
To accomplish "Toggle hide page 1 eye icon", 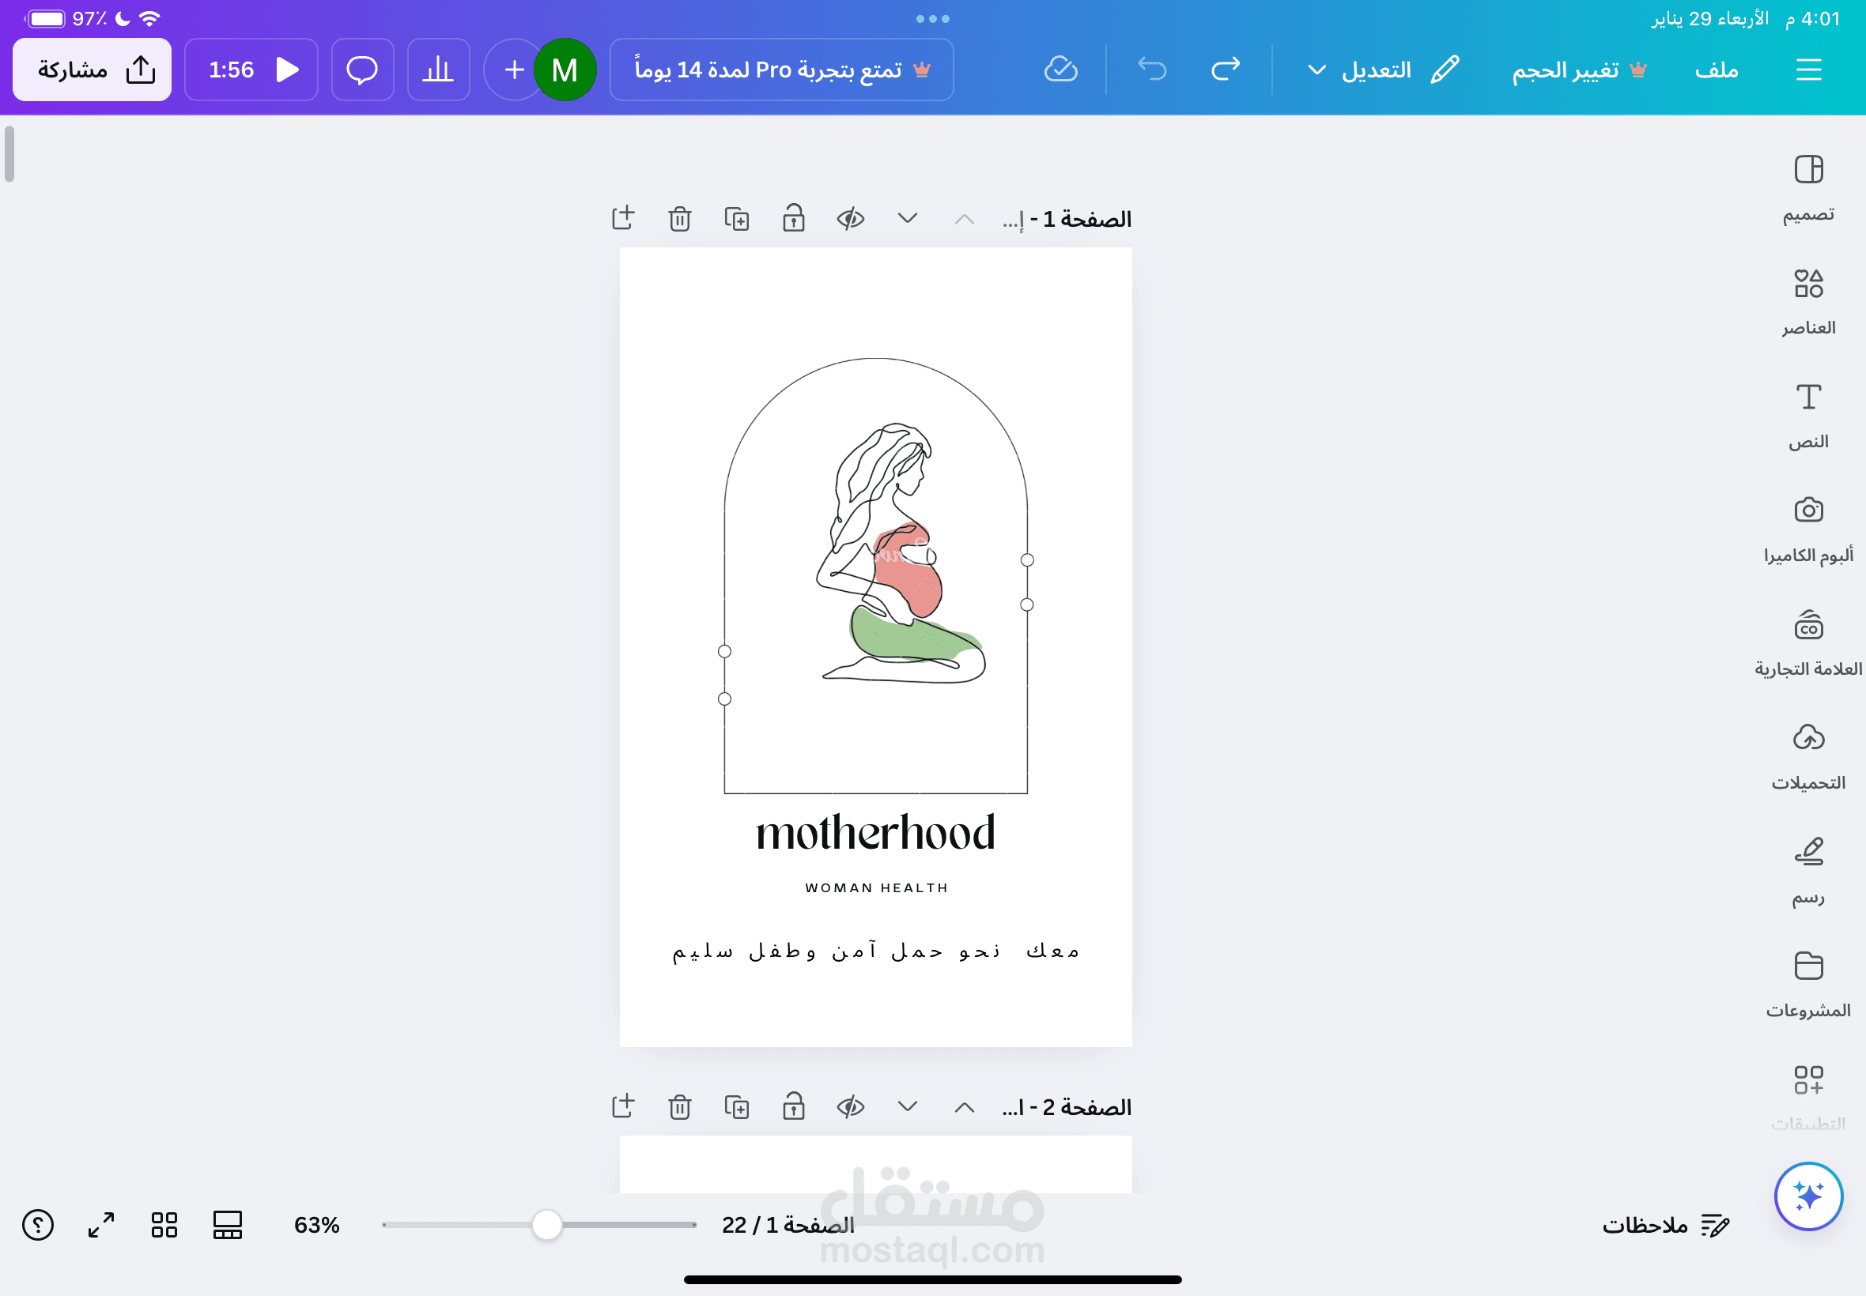I will [851, 218].
